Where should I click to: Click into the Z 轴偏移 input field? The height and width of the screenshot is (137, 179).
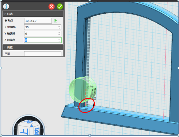tap(40, 40)
